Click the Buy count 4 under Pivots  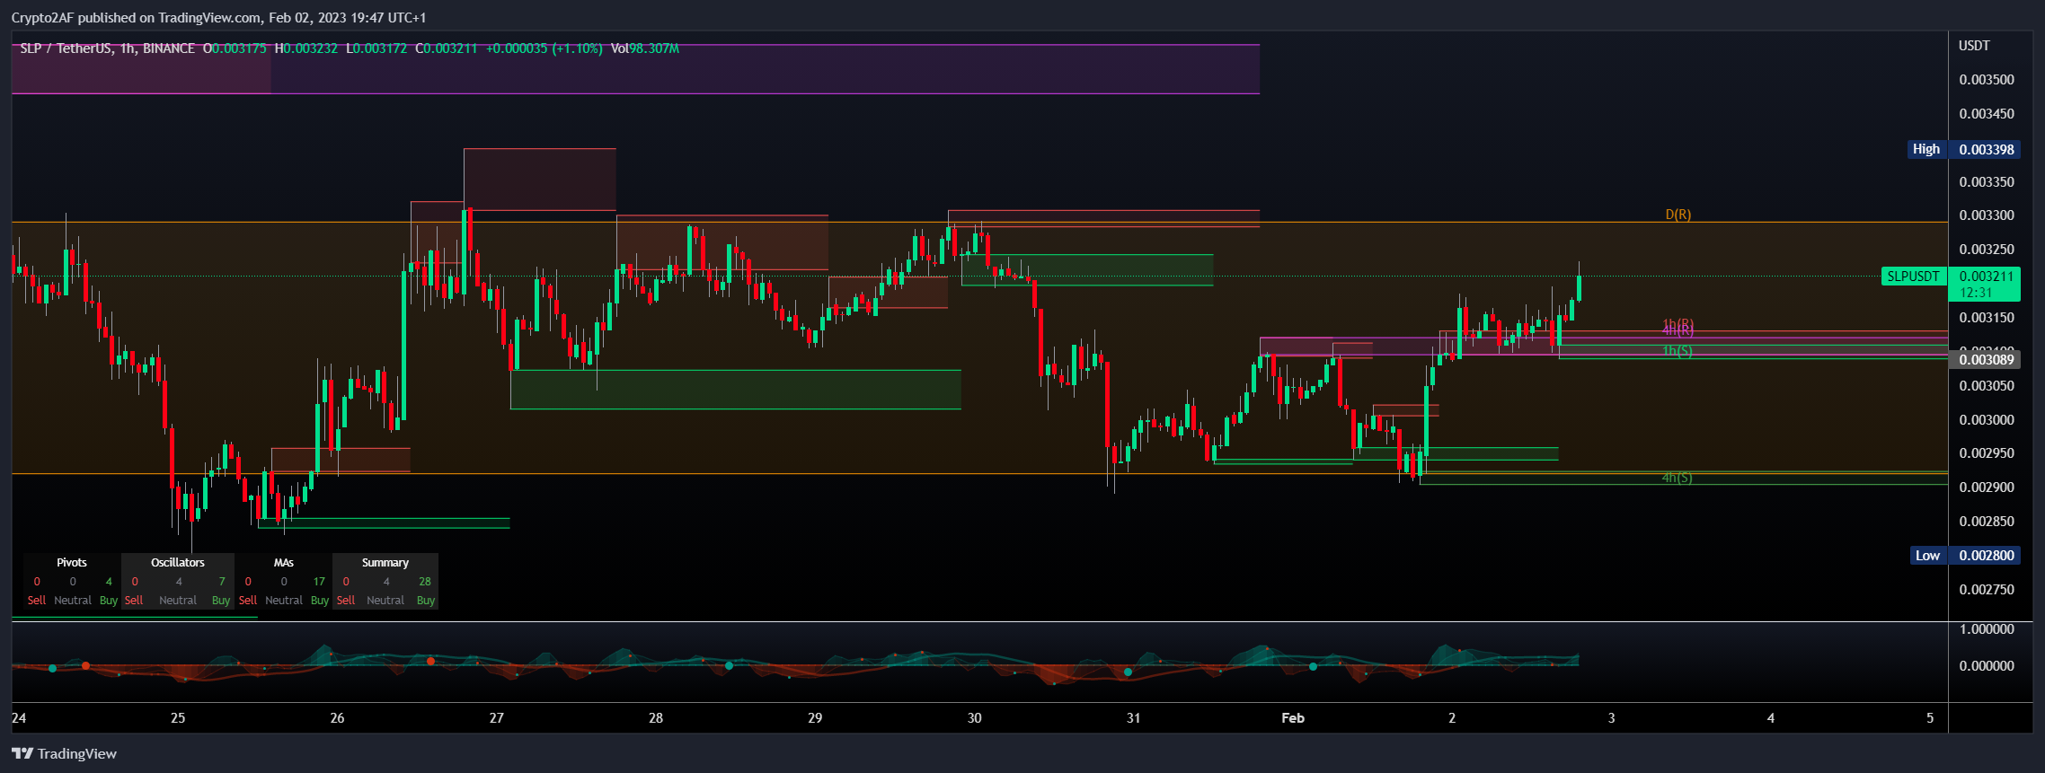(x=109, y=582)
